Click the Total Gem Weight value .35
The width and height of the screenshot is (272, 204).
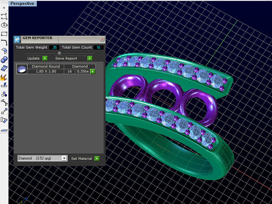[x=54, y=48]
